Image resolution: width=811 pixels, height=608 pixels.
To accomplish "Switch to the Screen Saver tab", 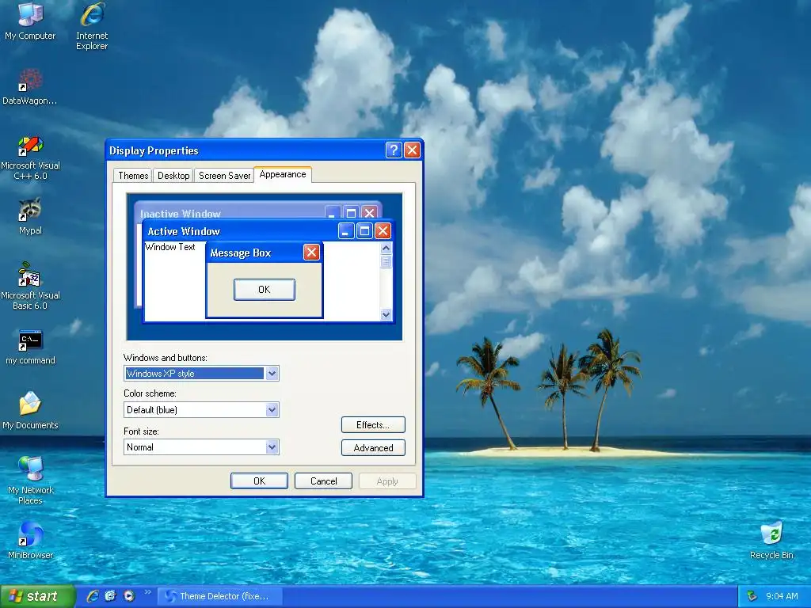I will pyautogui.click(x=224, y=175).
